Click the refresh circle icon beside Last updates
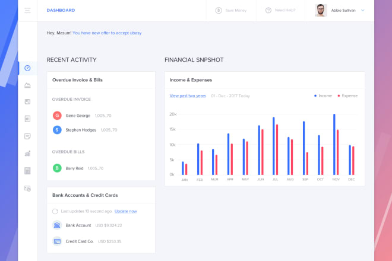Image resolution: width=392 pixels, height=261 pixels. click(55, 211)
